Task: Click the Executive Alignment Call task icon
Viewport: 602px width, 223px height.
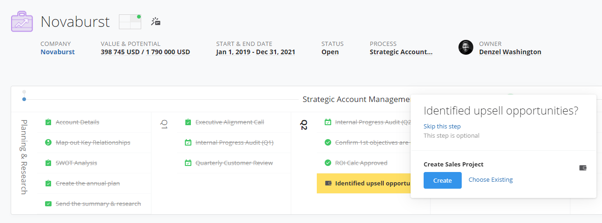Action: pyautogui.click(x=188, y=122)
